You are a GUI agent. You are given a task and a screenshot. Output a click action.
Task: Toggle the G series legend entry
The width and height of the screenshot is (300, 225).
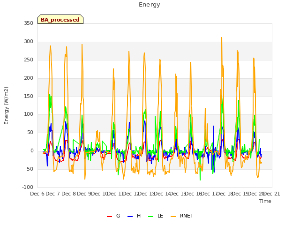click(x=113, y=216)
